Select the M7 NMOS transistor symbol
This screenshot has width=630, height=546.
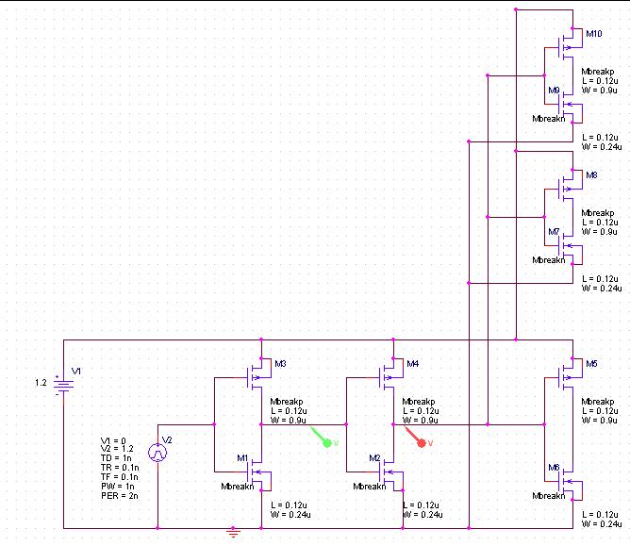[x=566, y=243]
